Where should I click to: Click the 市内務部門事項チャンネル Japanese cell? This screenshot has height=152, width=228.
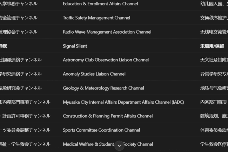click(x=25, y=102)
